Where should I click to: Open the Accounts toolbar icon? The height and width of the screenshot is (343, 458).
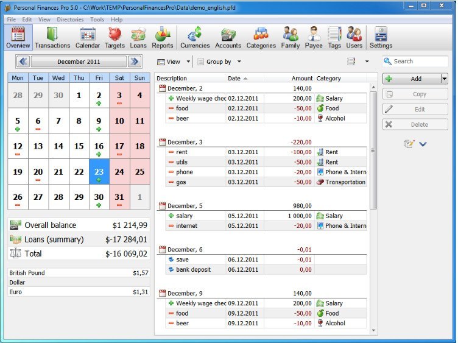pyautogui.click(x=228, y=37)
